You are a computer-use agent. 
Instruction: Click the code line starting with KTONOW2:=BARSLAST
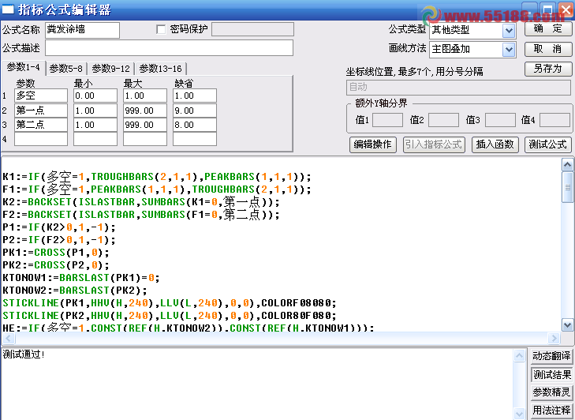[x=74, y=291]
